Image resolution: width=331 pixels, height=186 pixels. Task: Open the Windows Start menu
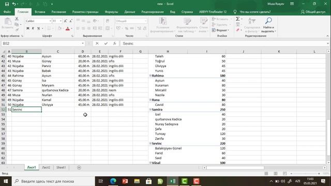click(6, 181)
